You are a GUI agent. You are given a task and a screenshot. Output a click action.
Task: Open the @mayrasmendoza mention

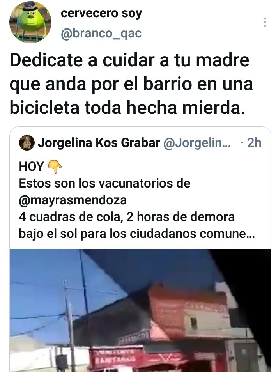73,200
